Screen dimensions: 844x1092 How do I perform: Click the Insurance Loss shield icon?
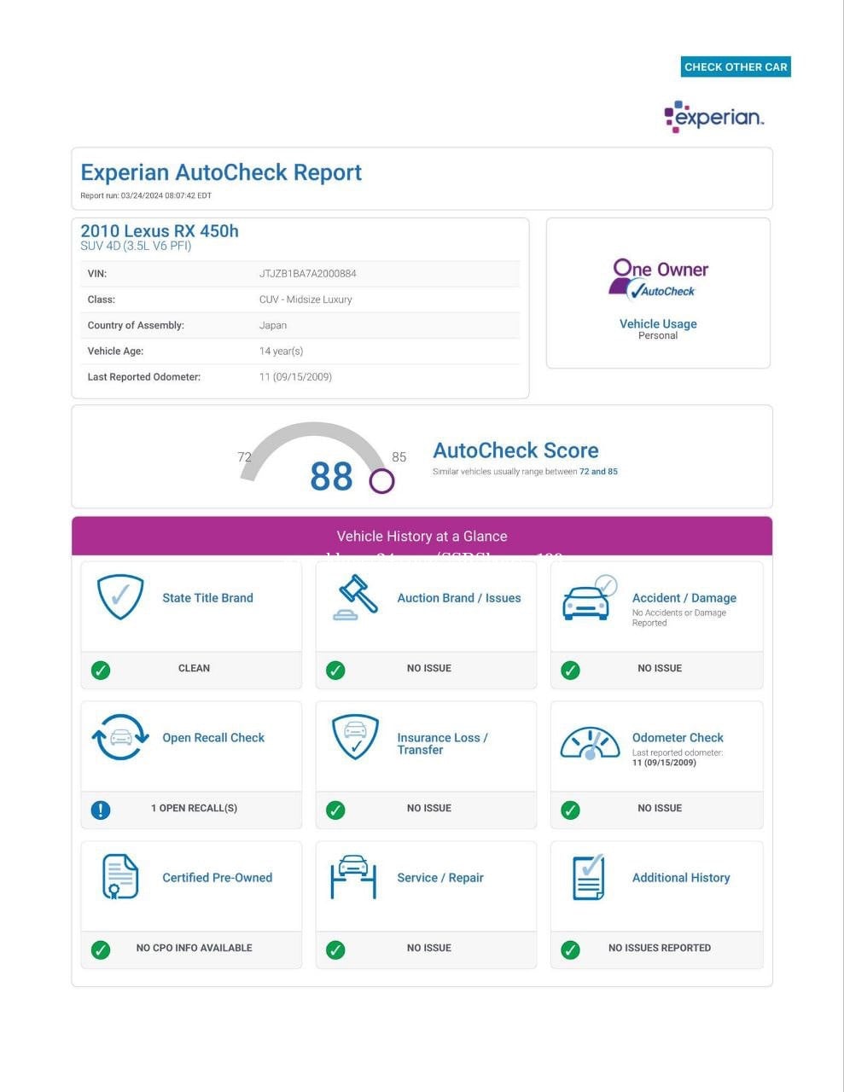click(x=355, y=737)
